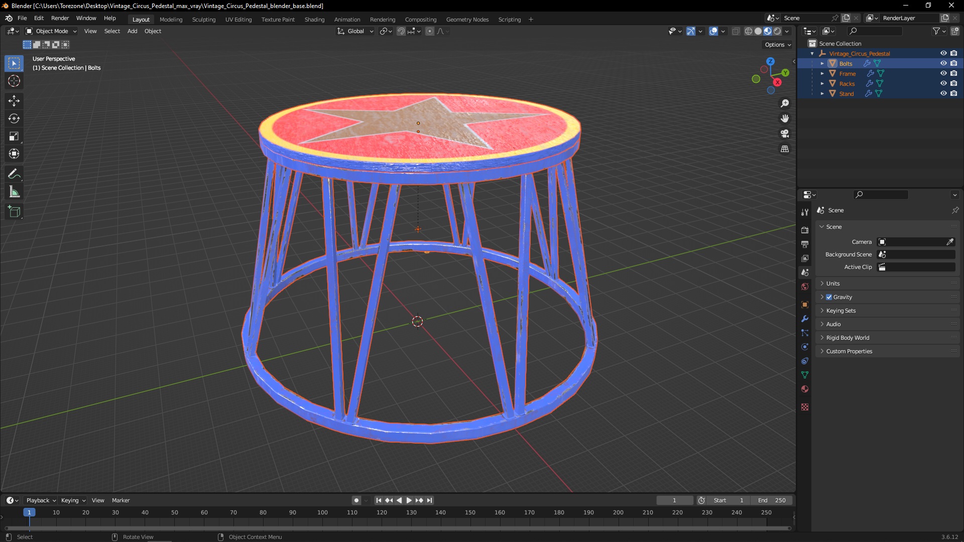The width and height of the screenshot is (964, 542).
Task: Hide the Frame object in viewport
Action: [x=943, y=74]
